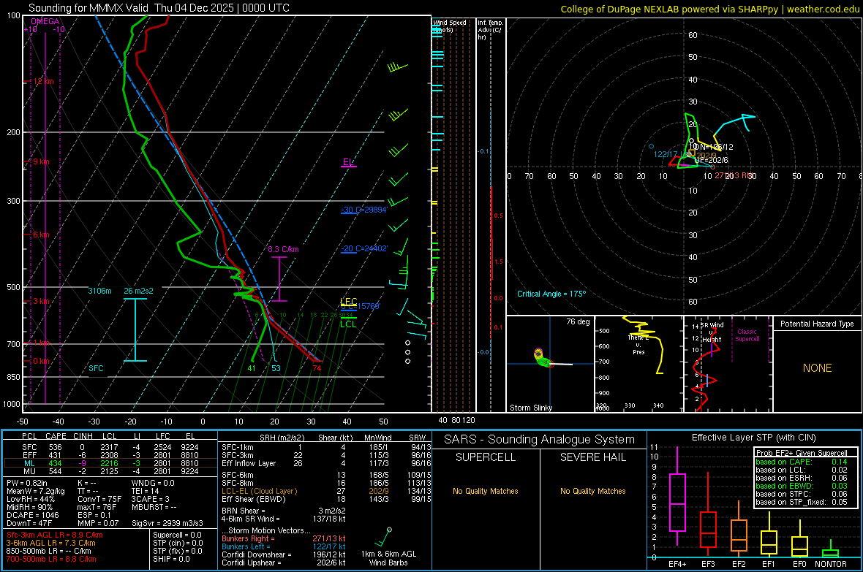Image resolution: width=863 pixels, height=572 pixels.
Task: Click the Potential Hazard Type header
Action: click(817, 324)
